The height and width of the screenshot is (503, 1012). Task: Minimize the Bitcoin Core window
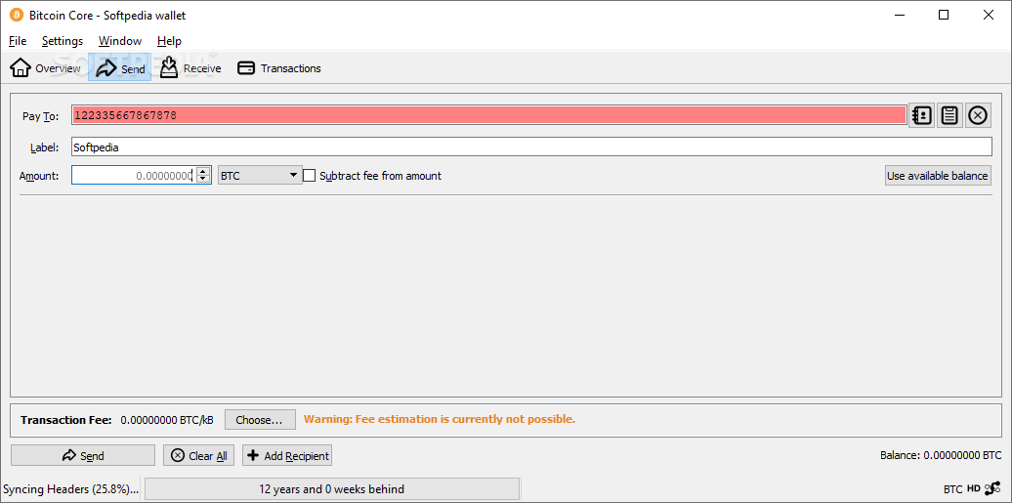899,15
